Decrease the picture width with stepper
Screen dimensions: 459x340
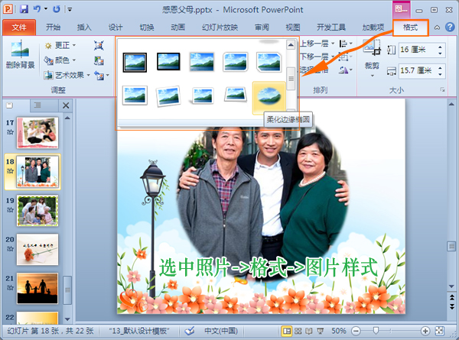coord(441,74)
